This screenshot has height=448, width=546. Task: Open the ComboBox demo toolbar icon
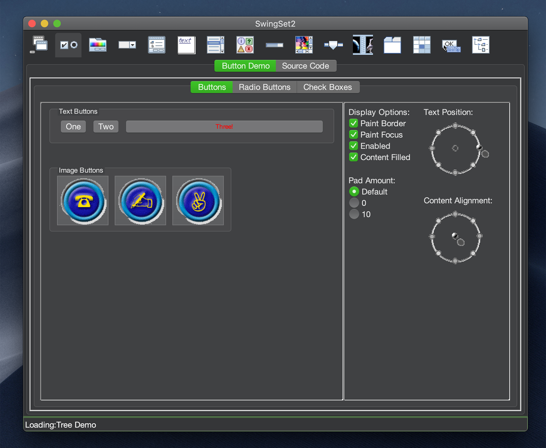127,45
